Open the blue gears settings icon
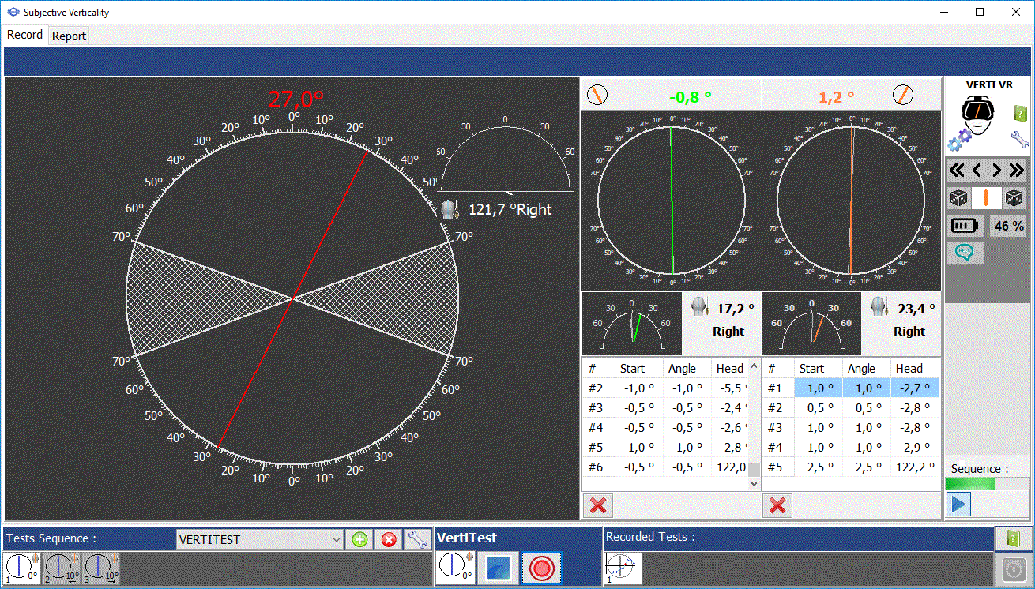Image resolution: width=1035 pixels, height=589 pixels. pyautogui.click(x=959, y=140)
